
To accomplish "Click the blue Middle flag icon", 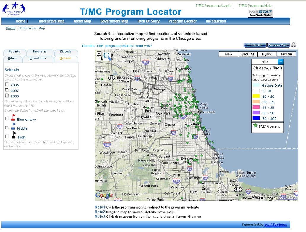I will pos(13,126).
